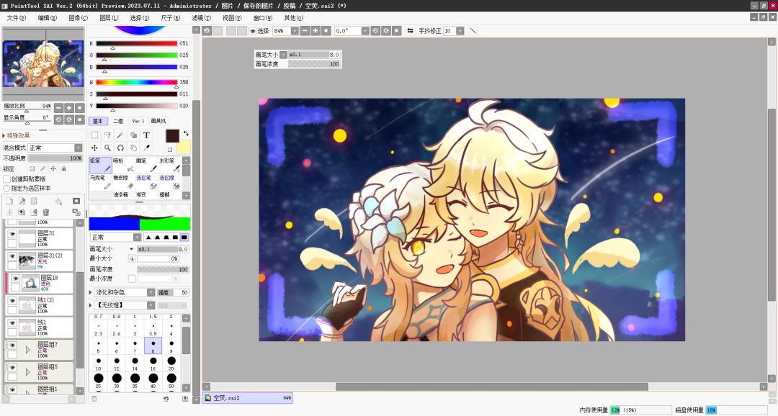This screenshot has height=416, width=778.
Task: Choose the 铅笔 pencil brush
Action: [x=101, y=165]
